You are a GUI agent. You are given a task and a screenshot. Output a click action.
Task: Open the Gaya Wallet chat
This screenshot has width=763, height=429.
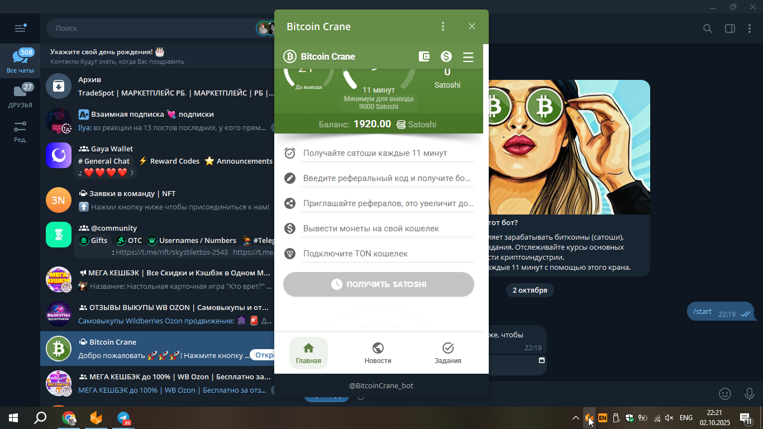click(158, 160)
